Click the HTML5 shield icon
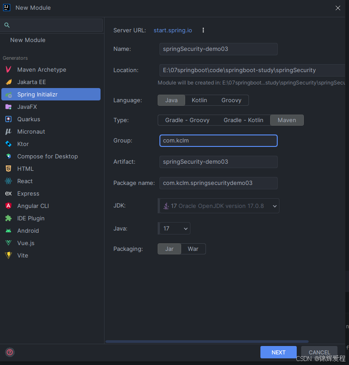The image size is (349, 365). pos(8,169)
